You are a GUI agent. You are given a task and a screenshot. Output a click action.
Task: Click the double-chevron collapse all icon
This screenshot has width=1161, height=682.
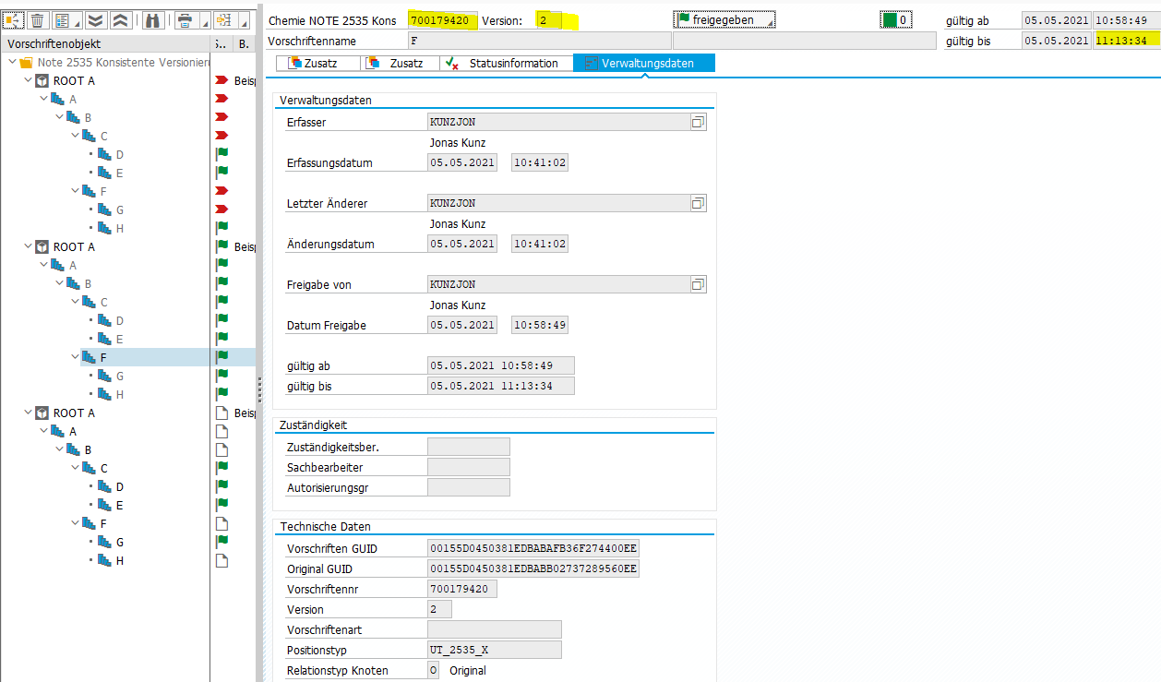pos(120,20)
